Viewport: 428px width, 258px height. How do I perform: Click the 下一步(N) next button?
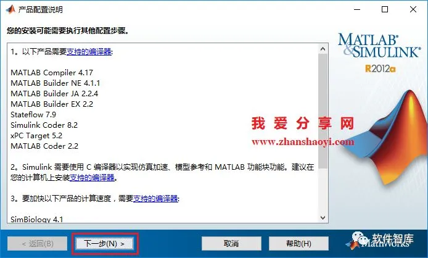[105, 244]
